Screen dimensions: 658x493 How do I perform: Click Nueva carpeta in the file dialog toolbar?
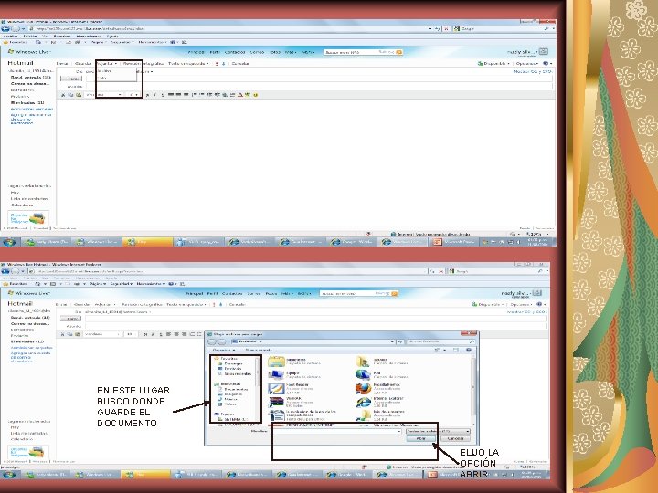259,350
